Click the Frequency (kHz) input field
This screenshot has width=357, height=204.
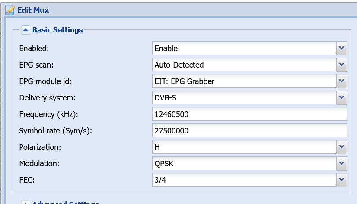[x=249, y=114]
